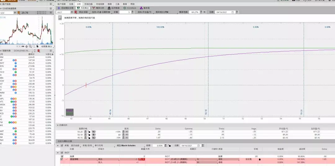Switch to the 工具 tab
Viewport: 335px width, 166px height.
point(117,4)
